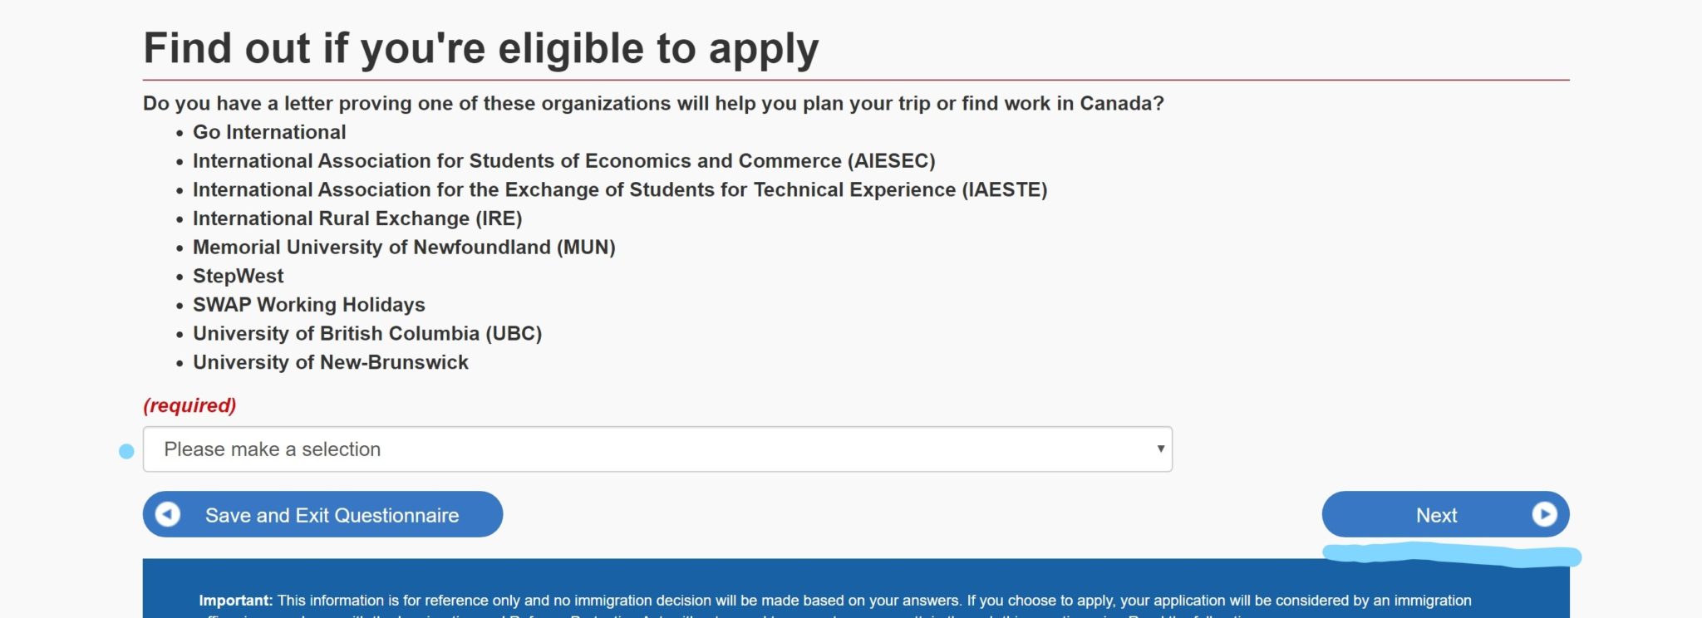This screenshot has width=1702, height=618.
Task: Click the dropdown arrow of the selection box
Action: [1160, 449]
